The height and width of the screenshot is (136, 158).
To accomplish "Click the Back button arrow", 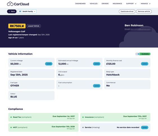I will pyautogui.click(x=10, y=11).
